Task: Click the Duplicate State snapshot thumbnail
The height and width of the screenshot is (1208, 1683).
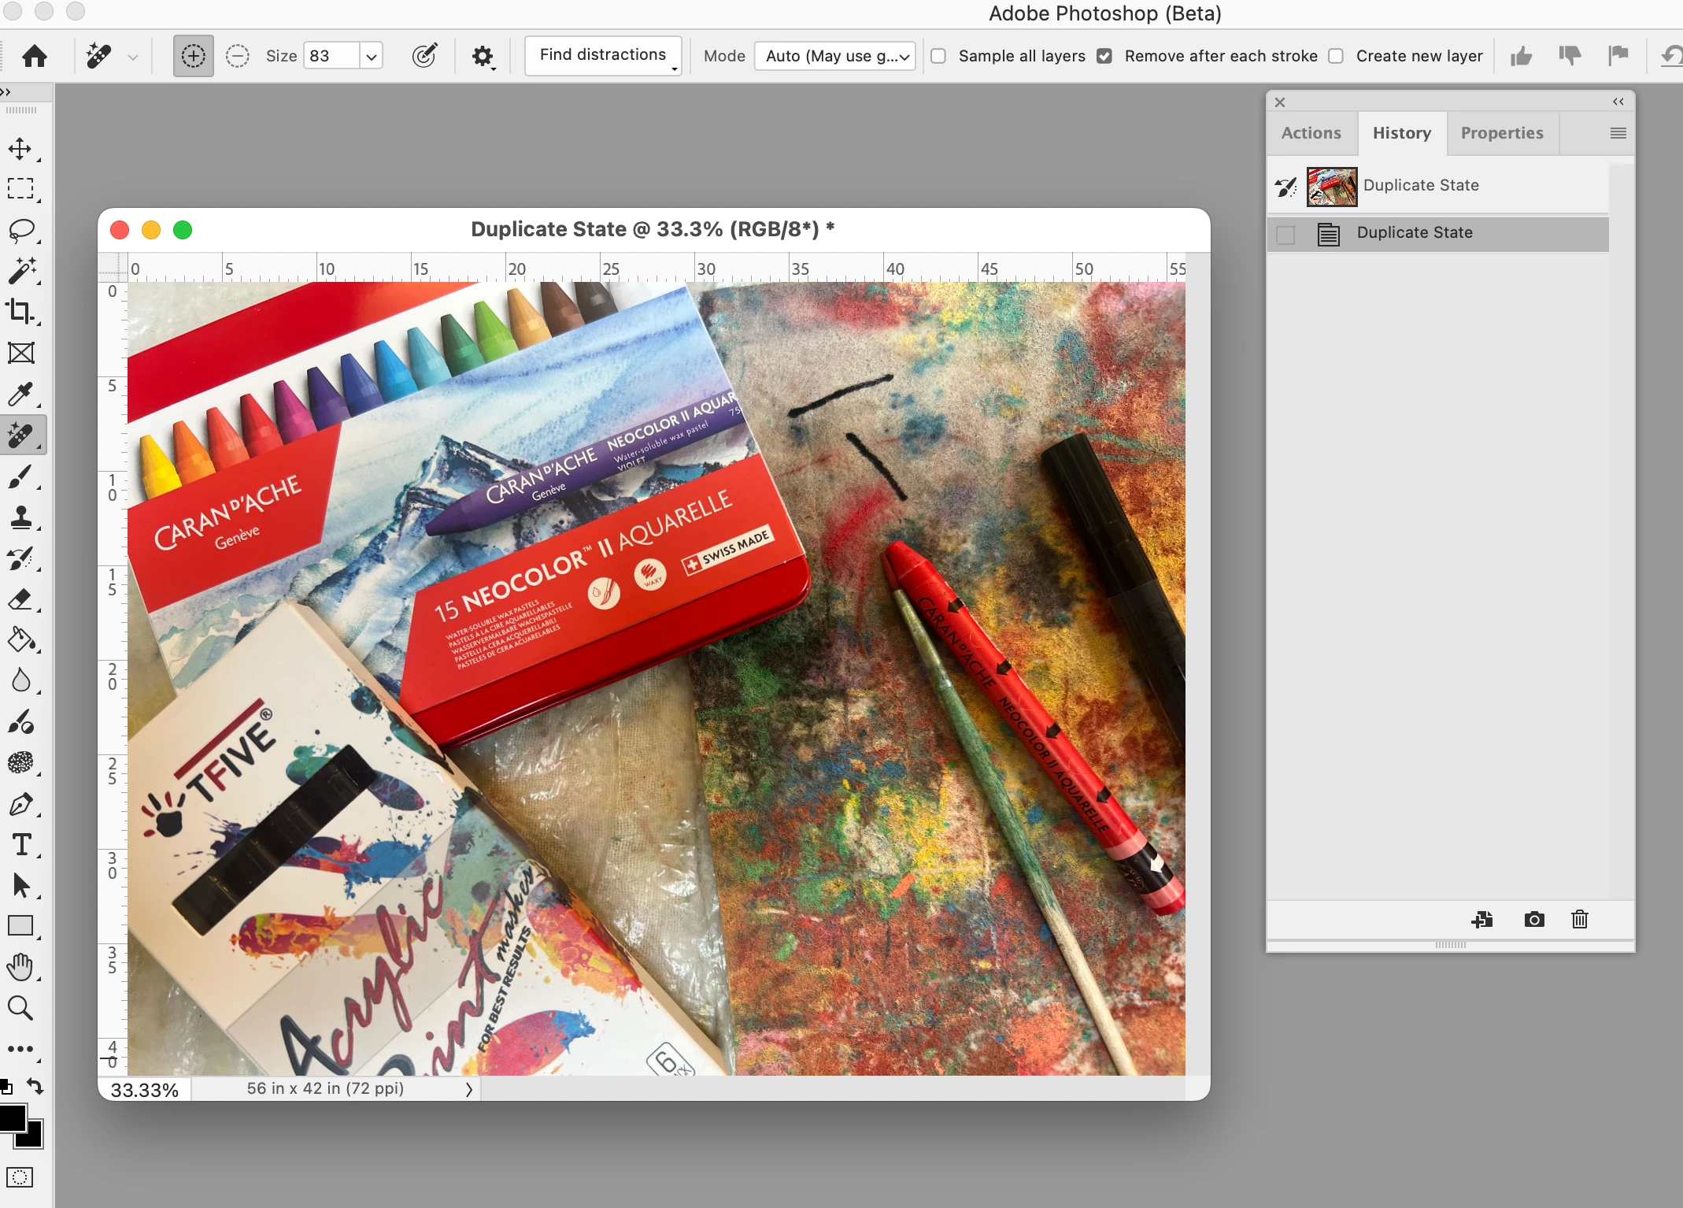Action: 1331,187
